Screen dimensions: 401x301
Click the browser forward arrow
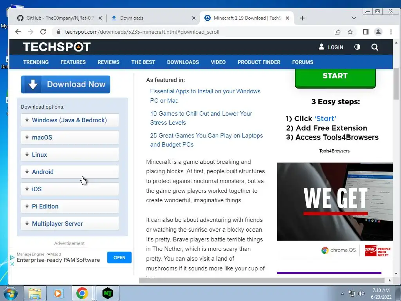pyautogui.click(x=31, y=32)
